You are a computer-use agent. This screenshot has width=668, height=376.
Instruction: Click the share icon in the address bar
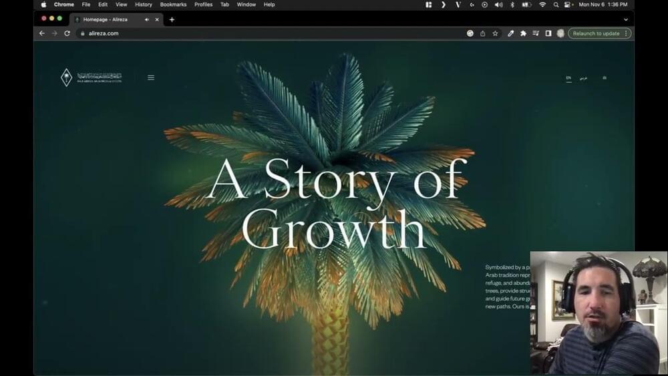point(482,33)
